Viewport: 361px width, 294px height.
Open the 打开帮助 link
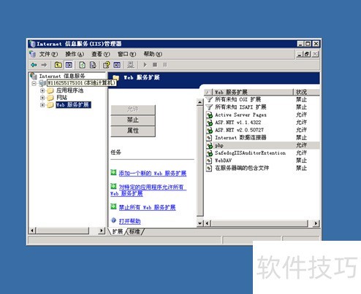pyautogui.click(x=129, y=221)
